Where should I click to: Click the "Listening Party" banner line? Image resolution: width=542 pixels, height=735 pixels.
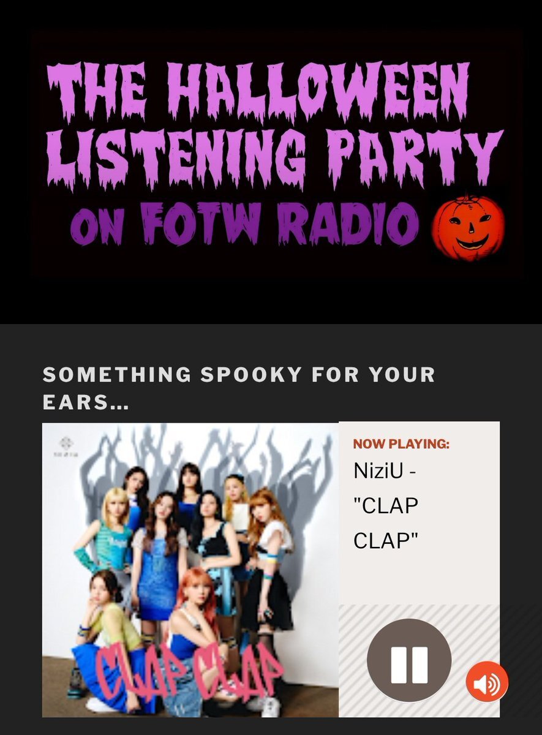(x=274, y=156)
